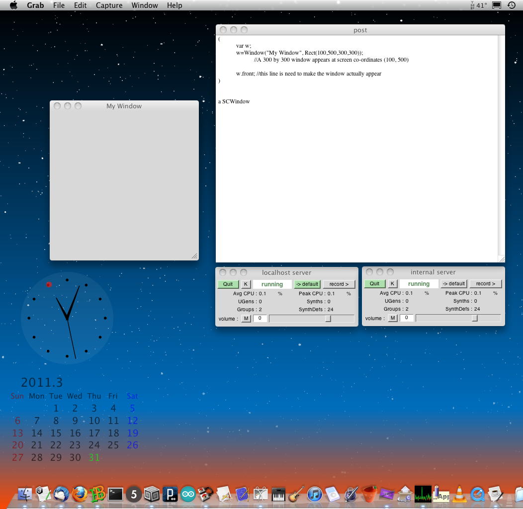Open QuickTime Player from the dock
Viewport: 523px width, 509px height.
[x=478, y=494]
